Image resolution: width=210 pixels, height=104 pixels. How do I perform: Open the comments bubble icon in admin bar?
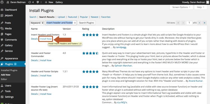37,2
